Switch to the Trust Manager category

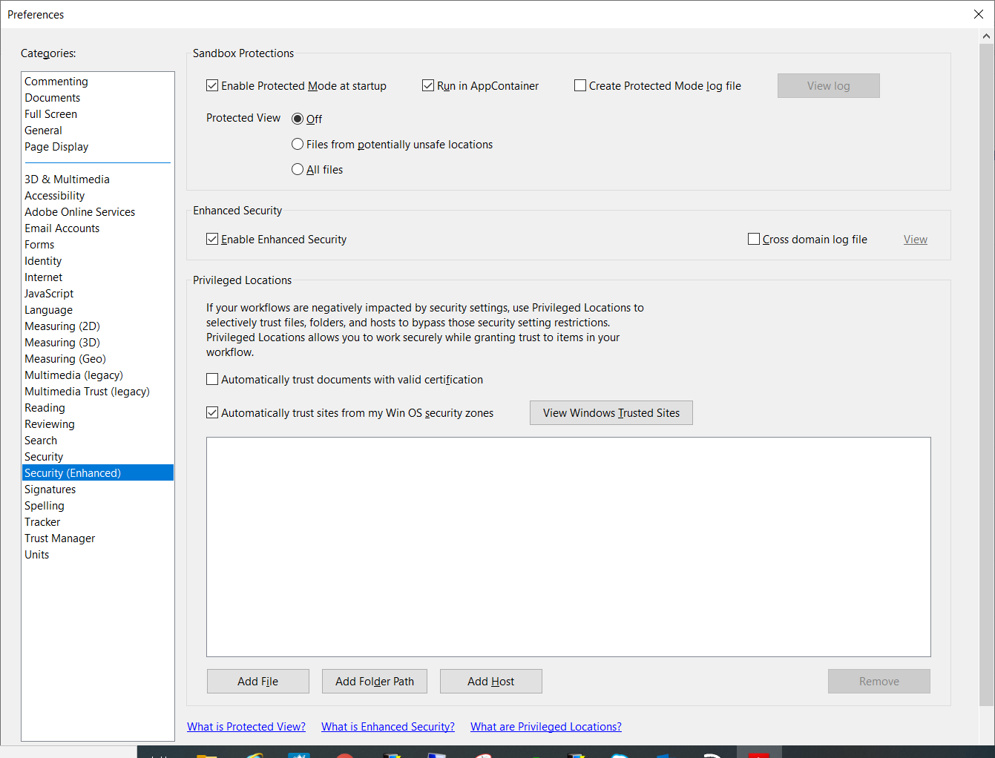point(59,538)
